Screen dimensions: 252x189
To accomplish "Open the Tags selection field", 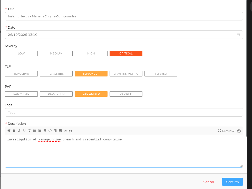I will (124, 113).
